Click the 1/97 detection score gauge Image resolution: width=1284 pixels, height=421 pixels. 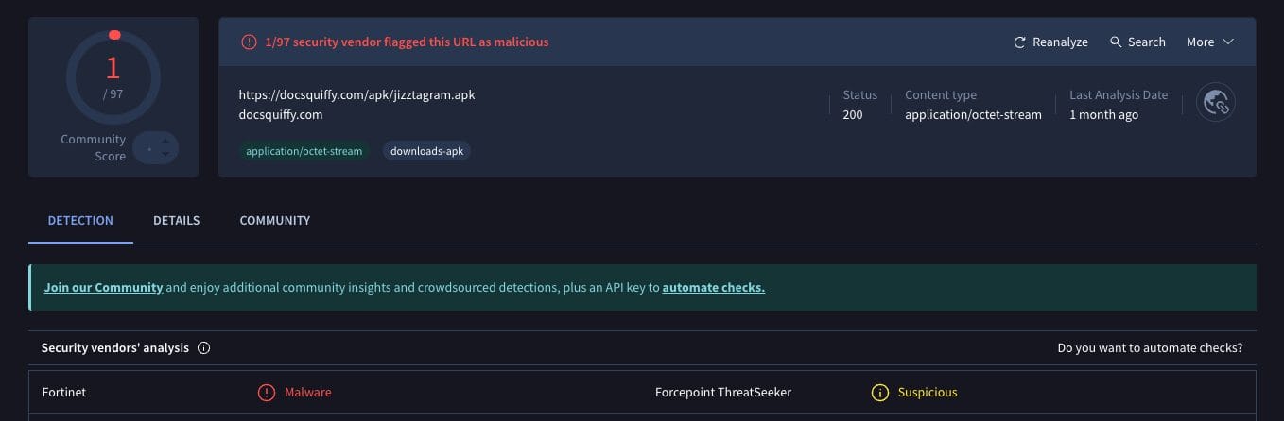point(113,77)
